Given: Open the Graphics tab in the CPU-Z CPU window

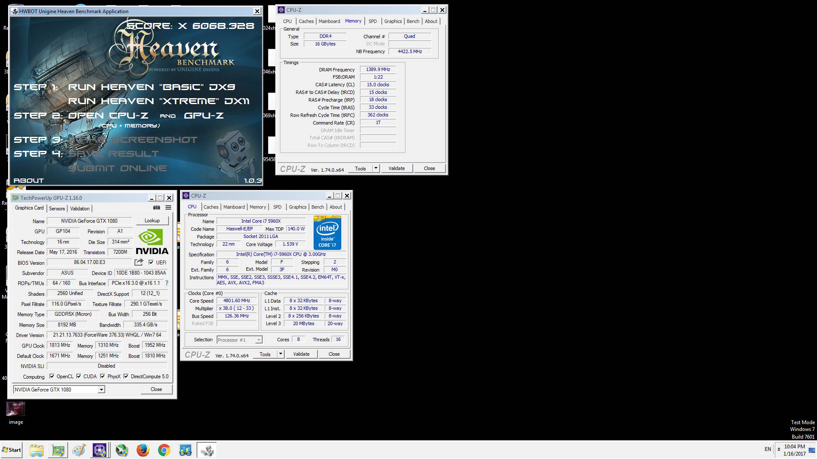Looking at the screenshot, I should click(x=297, y=207).
